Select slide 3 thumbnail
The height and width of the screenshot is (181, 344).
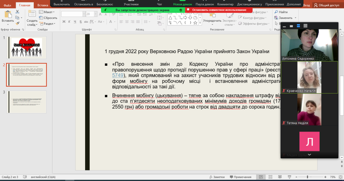coord(27,102)
